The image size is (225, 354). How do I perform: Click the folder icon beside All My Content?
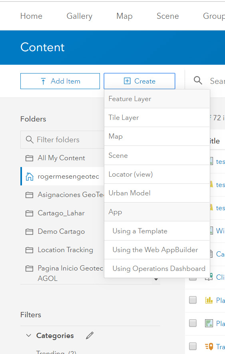[x=29, y=158]
